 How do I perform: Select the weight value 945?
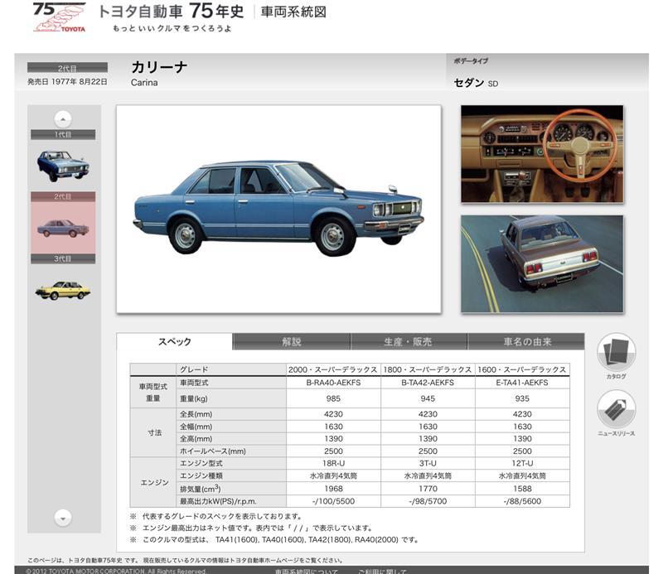(428, 398)
